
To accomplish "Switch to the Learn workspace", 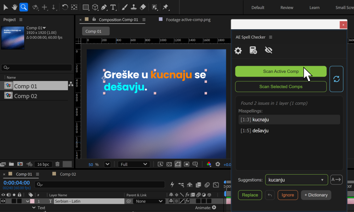I will 314,7.
